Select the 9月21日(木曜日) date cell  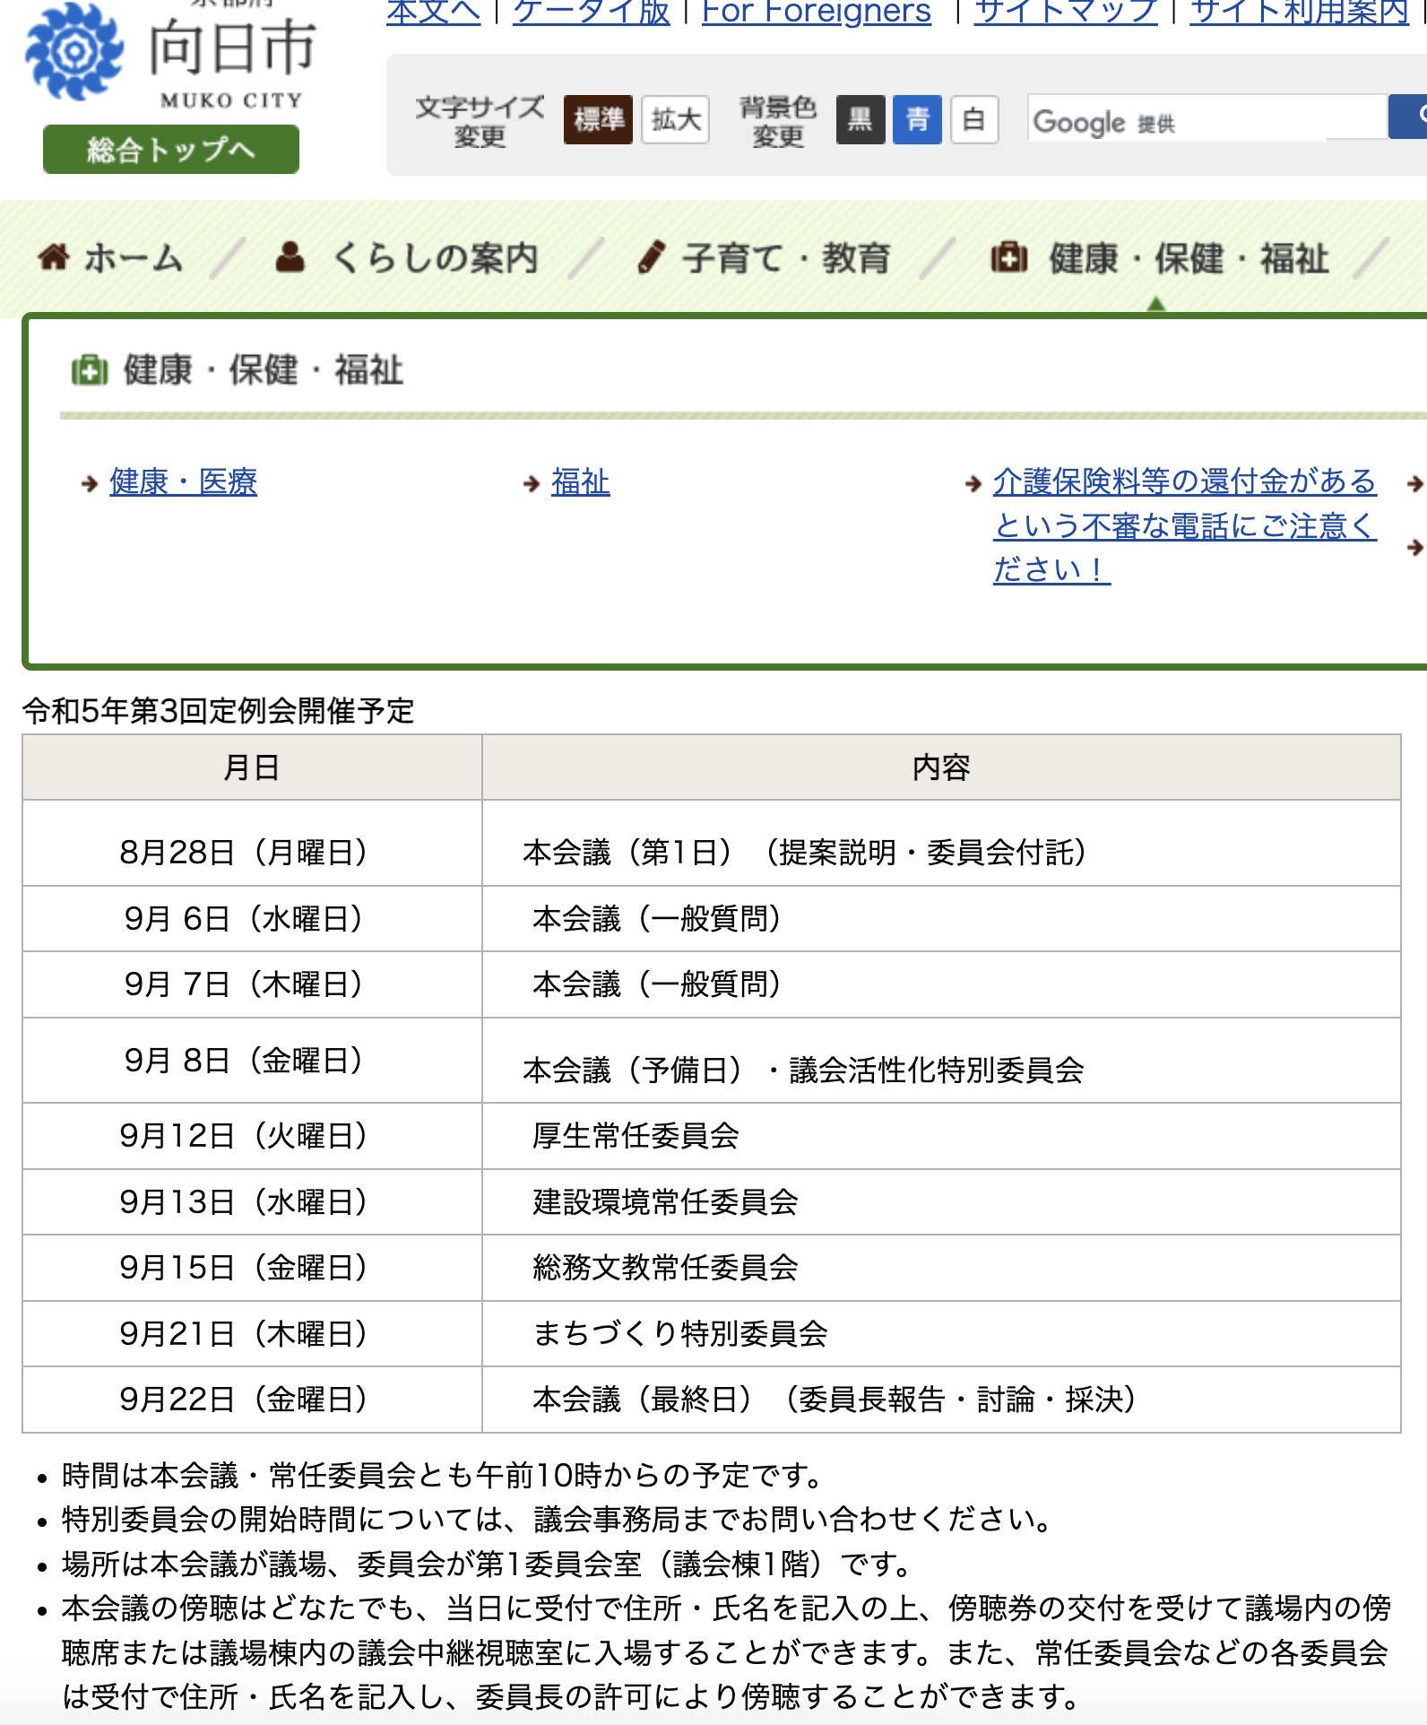pyautogui.click(x=252, y=1334)
